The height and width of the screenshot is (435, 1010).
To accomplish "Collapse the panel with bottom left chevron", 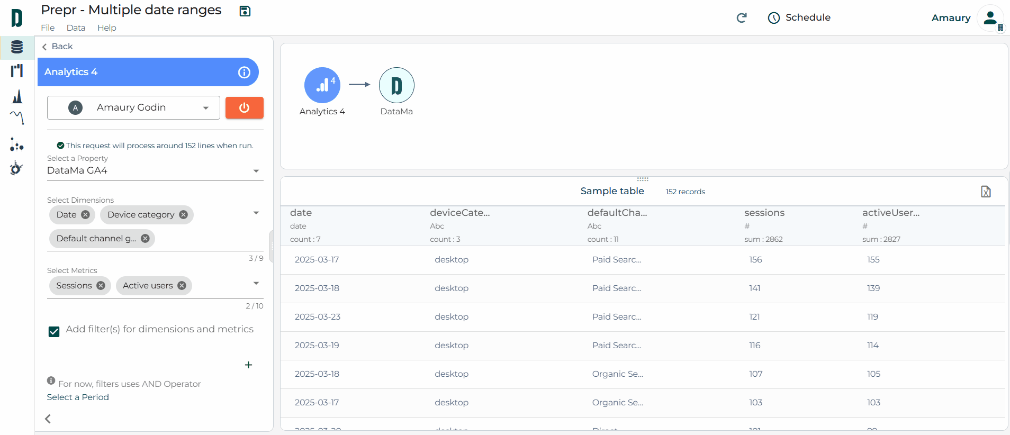I will coord(48,419).
